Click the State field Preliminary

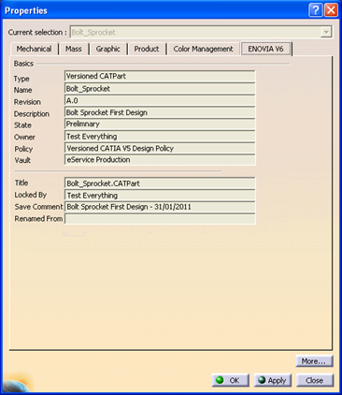pyautogui.click(x=160, y=124)
